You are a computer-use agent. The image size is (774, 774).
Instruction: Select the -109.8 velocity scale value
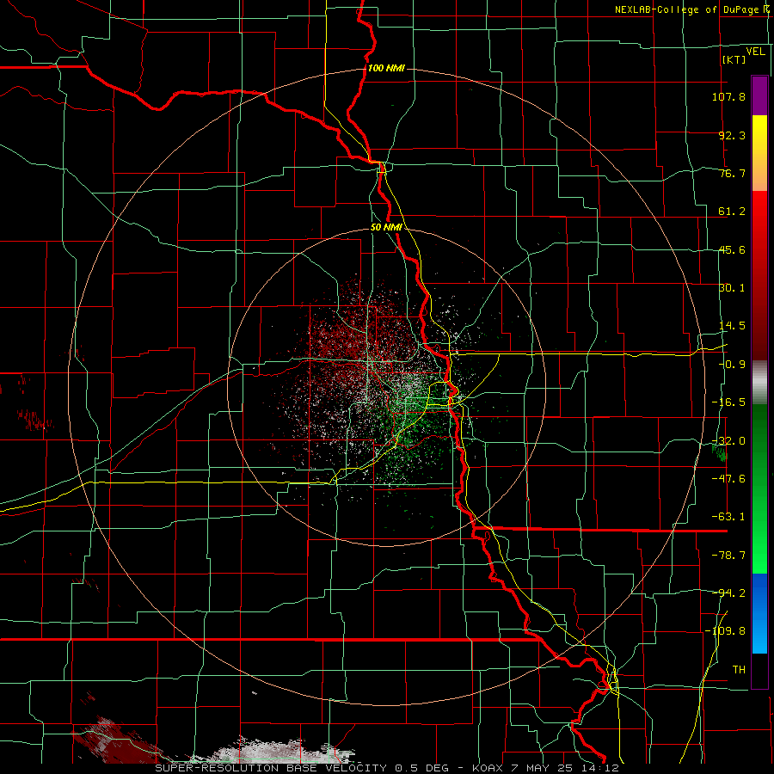[726, 631]
